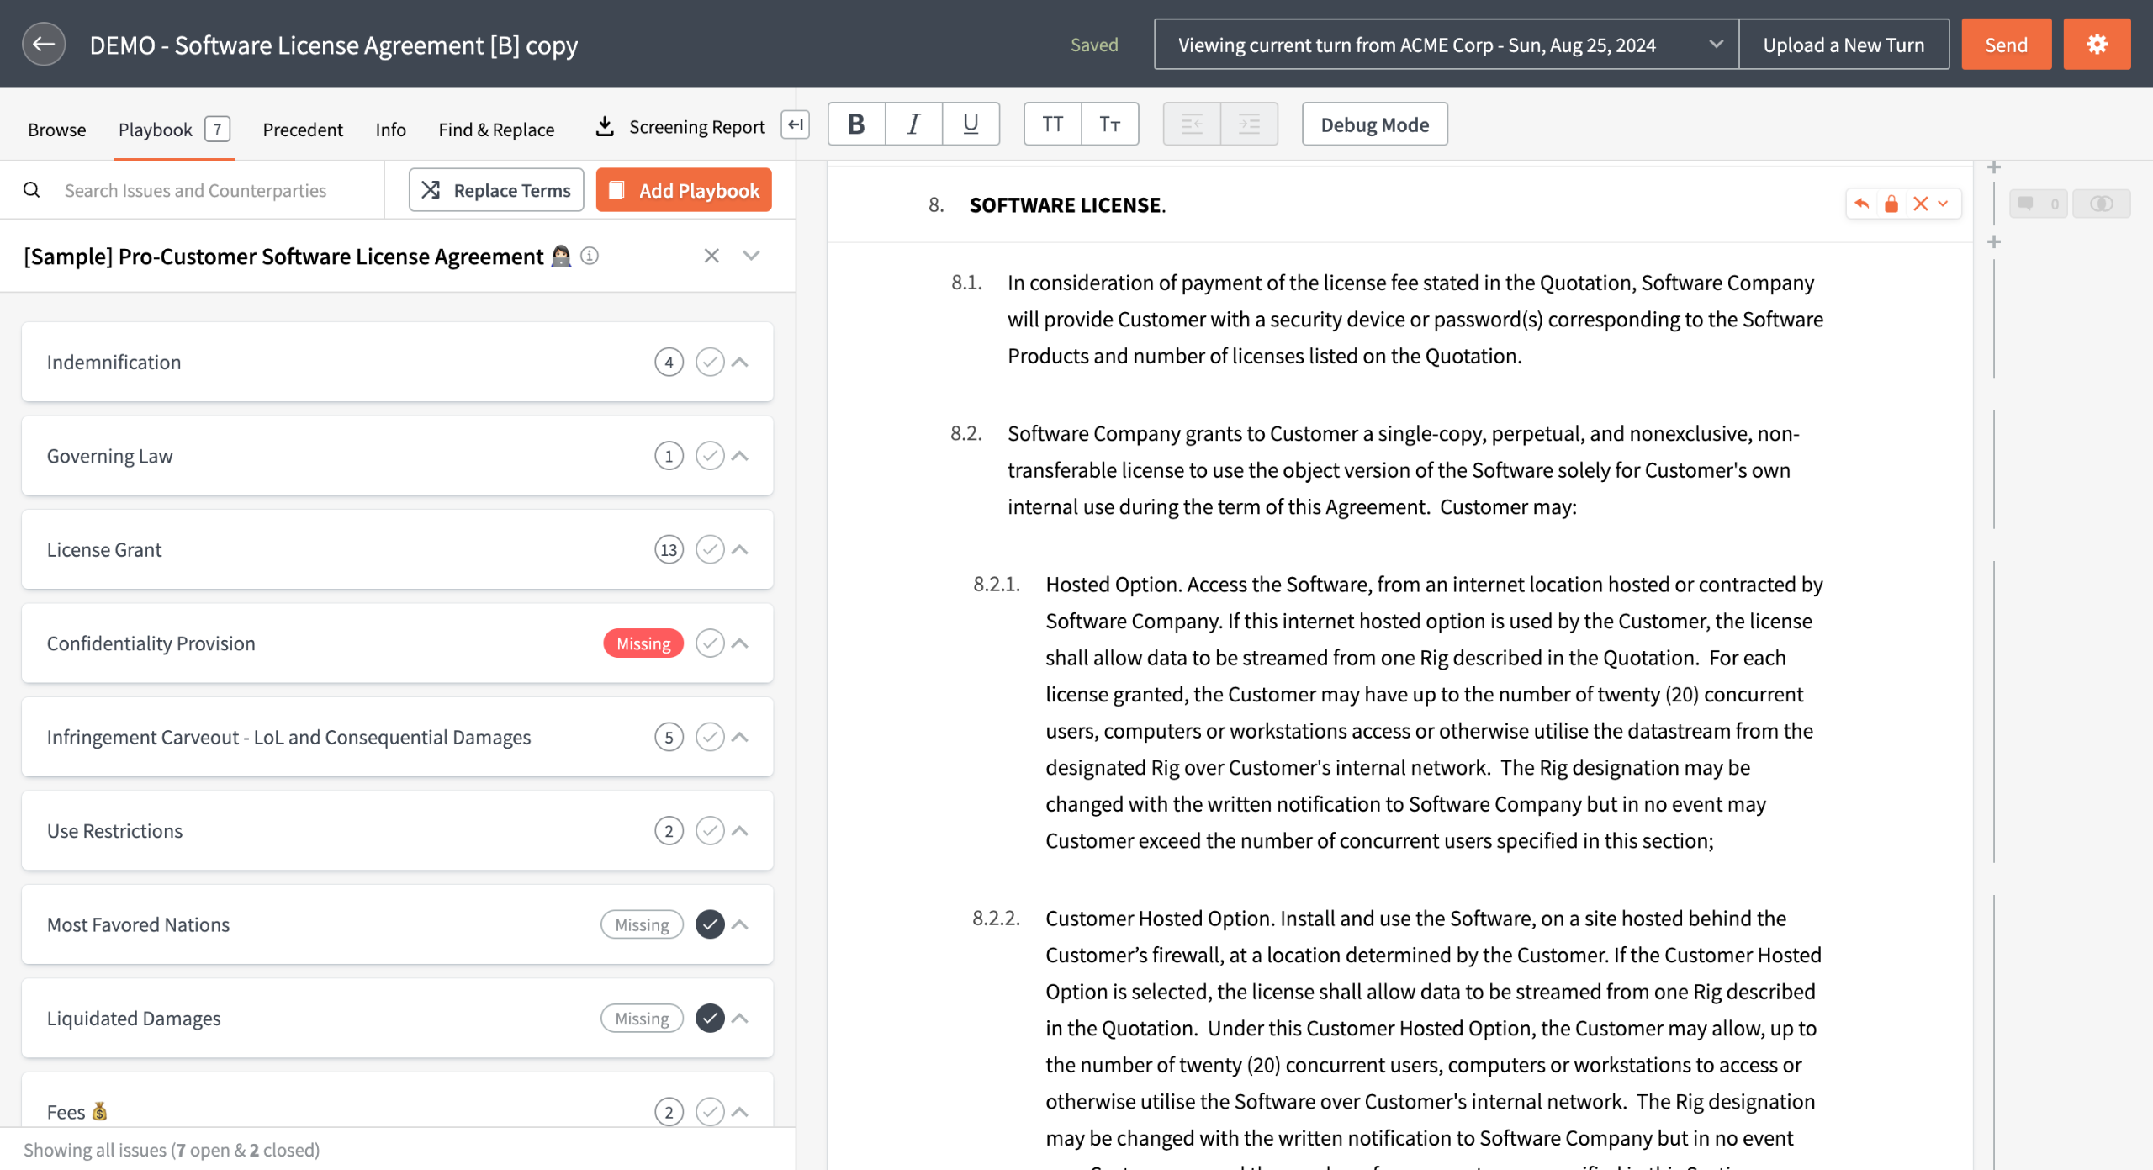
Task: Expand the playbook chevron near title
Action: point(751,256)
